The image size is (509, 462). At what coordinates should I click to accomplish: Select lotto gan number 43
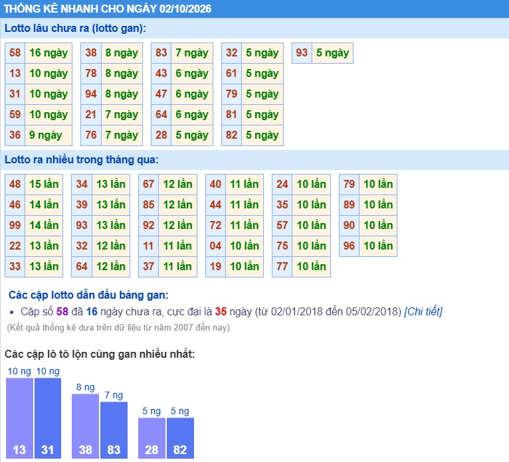[x=161, y=74]
